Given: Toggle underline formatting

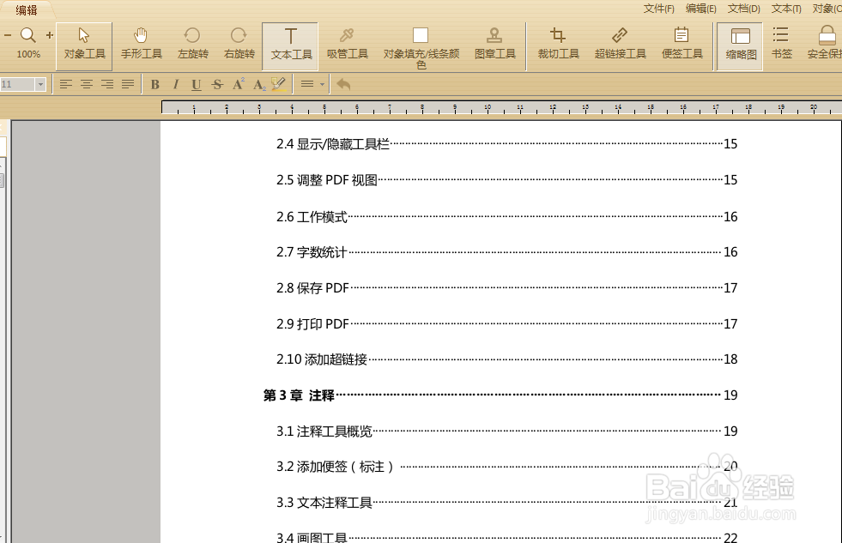Looking at the screenshot, I should [x=196, y=84].
